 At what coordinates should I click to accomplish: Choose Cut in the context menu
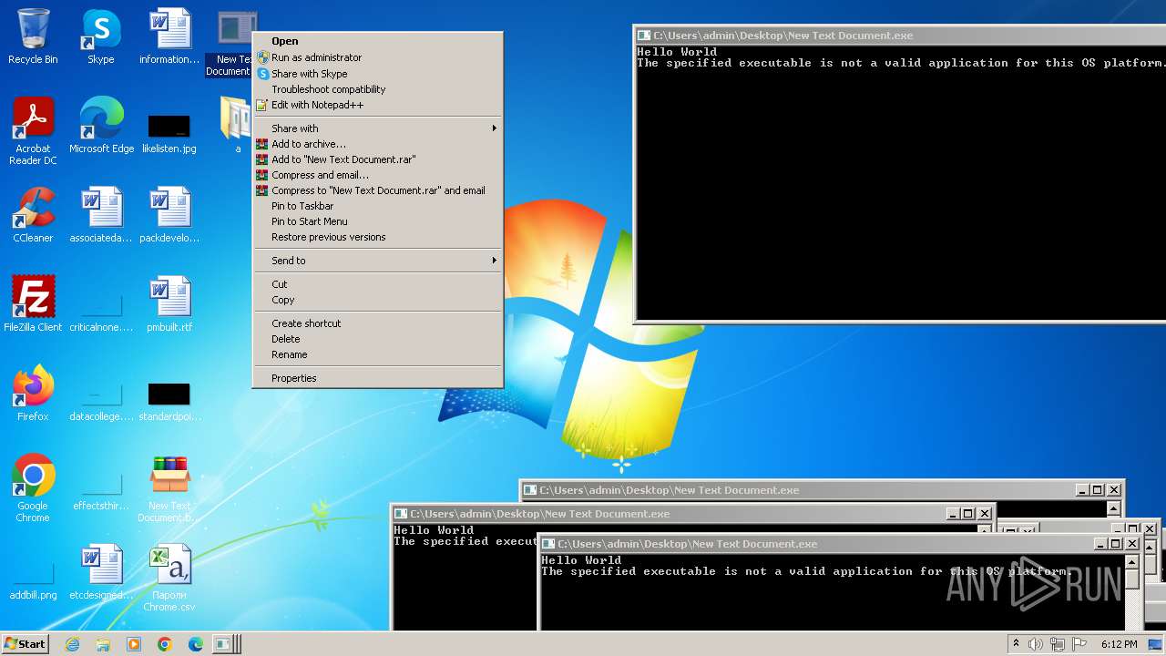click(x=377, y=284)
